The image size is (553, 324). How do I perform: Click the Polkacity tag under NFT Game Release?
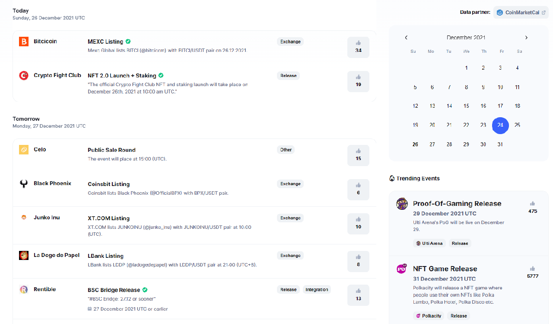(x=429, y=315)
